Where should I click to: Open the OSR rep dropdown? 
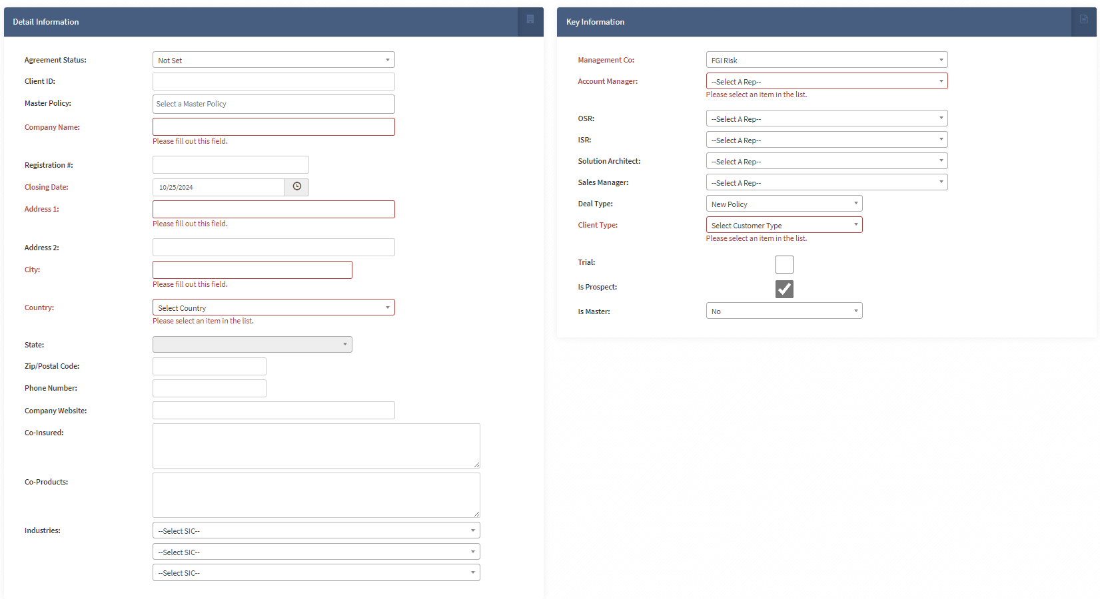pyautogui.click(x=827, y=118)
